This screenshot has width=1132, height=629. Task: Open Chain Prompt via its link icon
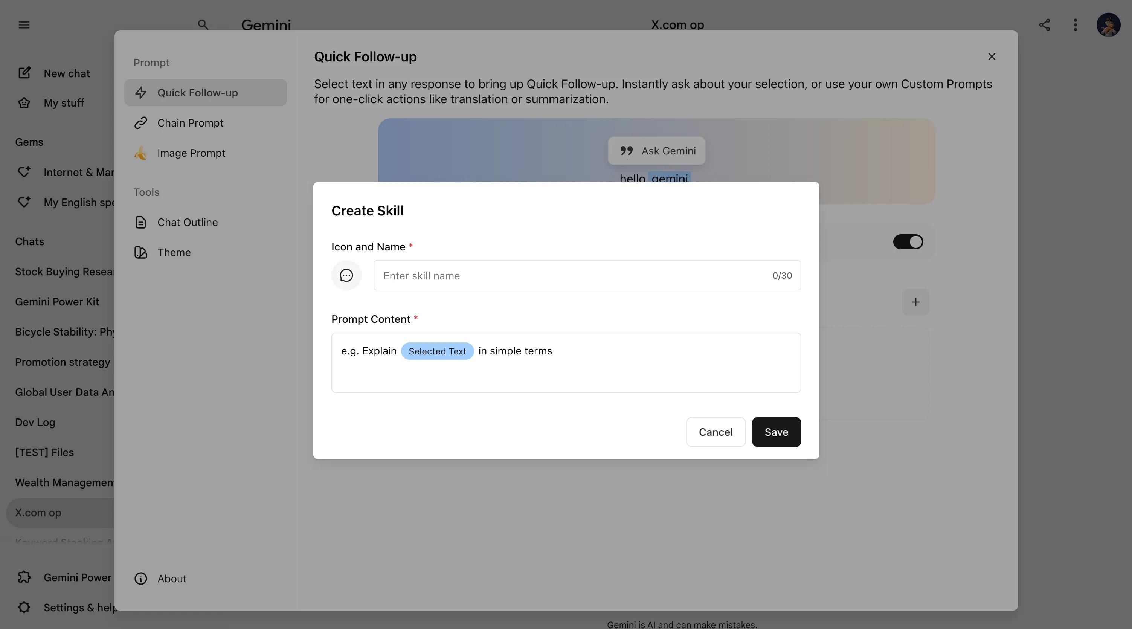coord(140,123)
